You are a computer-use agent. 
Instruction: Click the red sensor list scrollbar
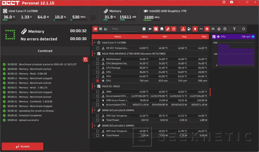click(x=210, y=92)
